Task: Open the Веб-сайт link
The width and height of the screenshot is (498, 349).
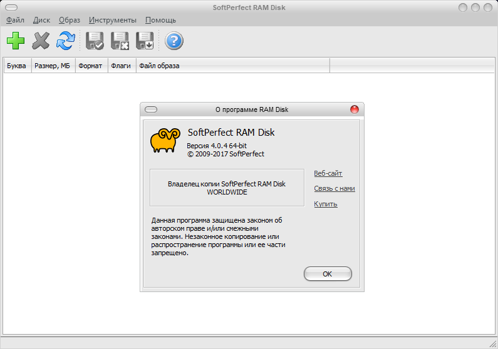Action: [328, 173]
